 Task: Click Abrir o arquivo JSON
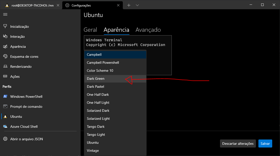[40, 139]
